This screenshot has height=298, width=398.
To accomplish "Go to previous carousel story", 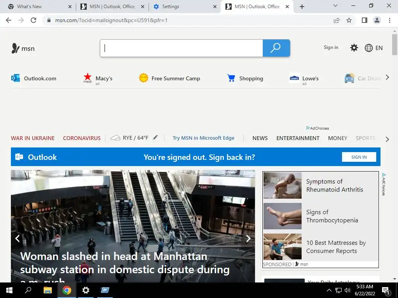I will (17, 238).
